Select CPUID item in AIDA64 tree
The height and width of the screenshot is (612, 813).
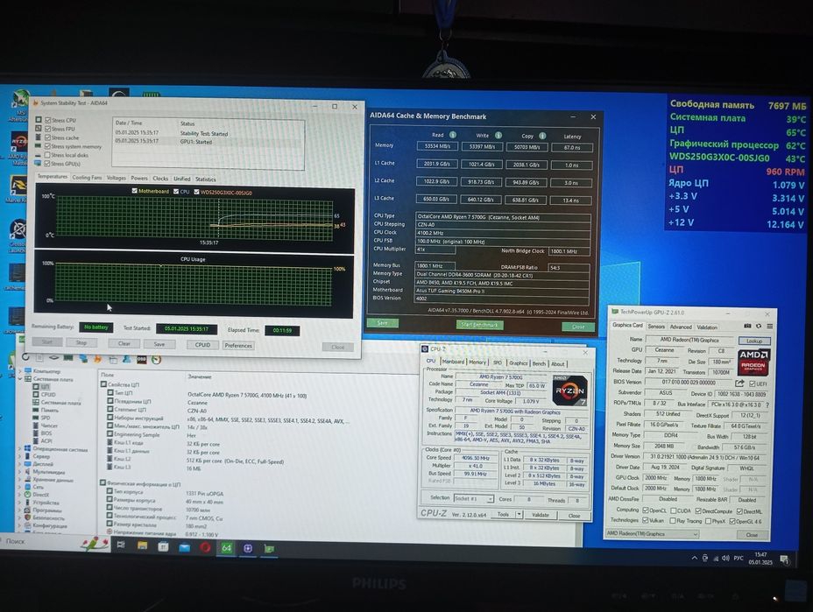coord(48,394)
